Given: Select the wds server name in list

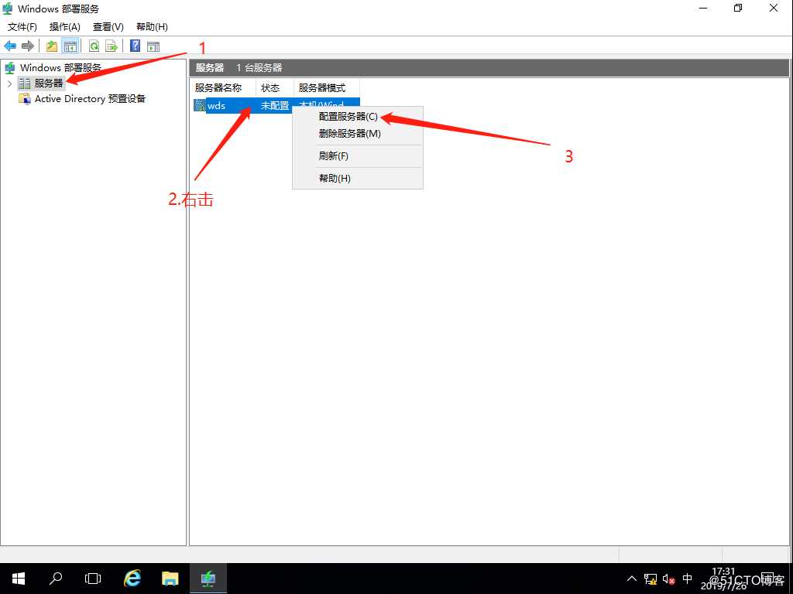Looking at the screenshot, I should [217, 106].
